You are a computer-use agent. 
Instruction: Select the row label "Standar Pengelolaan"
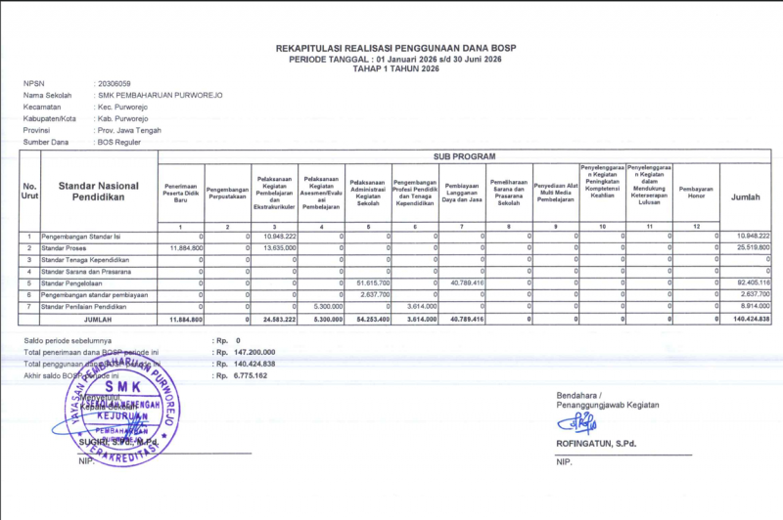click(70, 283)
